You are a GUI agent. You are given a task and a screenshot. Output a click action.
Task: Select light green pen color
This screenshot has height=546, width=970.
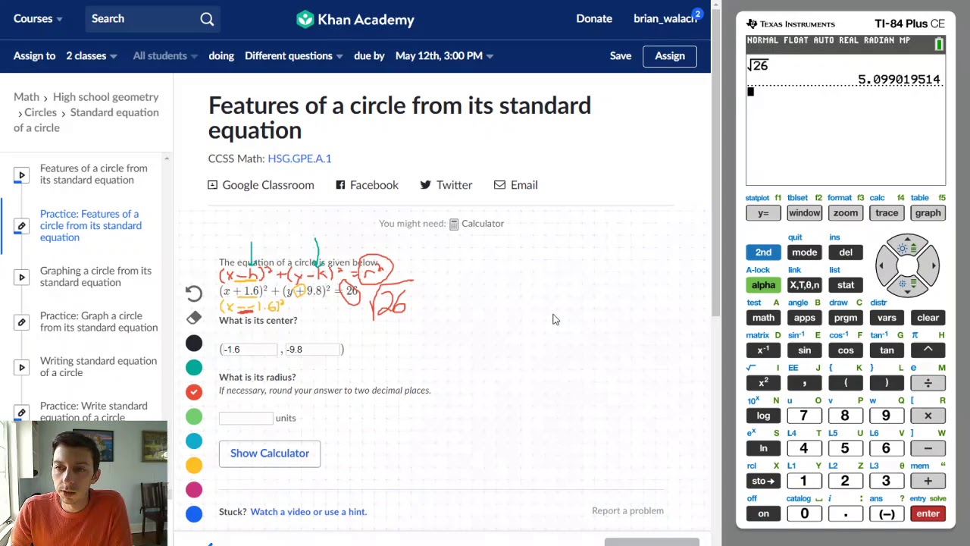tap(194, 416)
